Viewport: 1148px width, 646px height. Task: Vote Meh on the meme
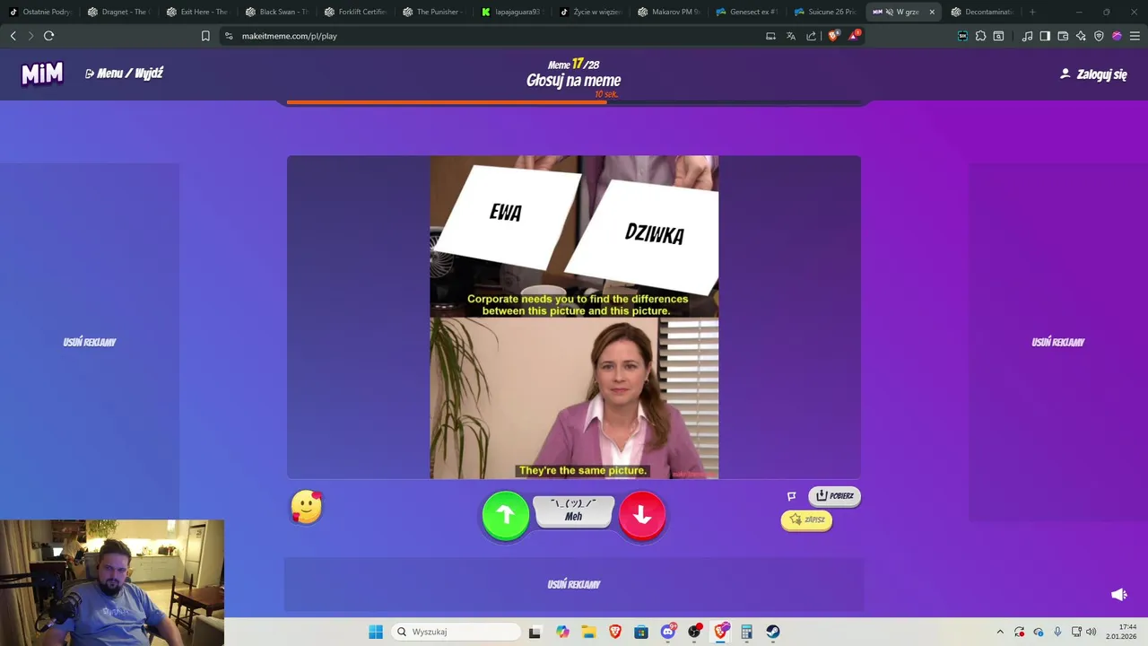click(x=574, y=511)
